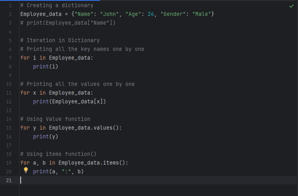Click 'print(i)' on line 8

46,66
